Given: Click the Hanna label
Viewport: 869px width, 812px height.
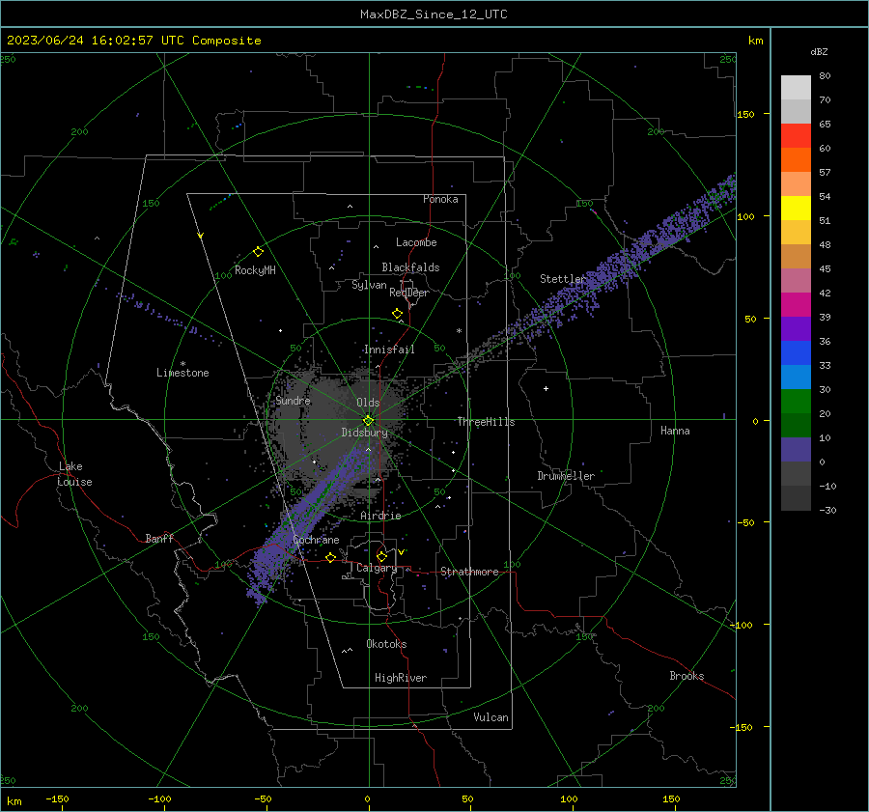Looking at the screenshot, I should point(675,431).
